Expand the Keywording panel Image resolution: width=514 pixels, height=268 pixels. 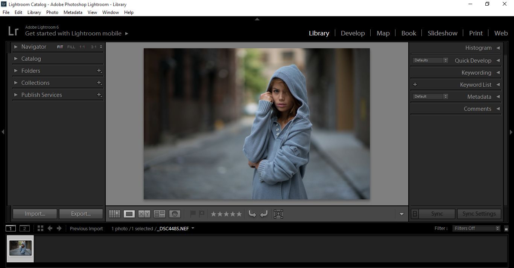(x=498, y=72)
